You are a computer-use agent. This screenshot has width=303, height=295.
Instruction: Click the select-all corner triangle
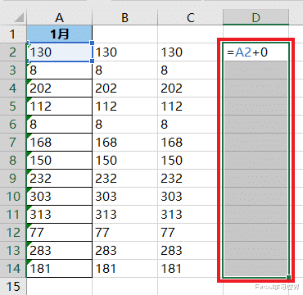[19, 18]
